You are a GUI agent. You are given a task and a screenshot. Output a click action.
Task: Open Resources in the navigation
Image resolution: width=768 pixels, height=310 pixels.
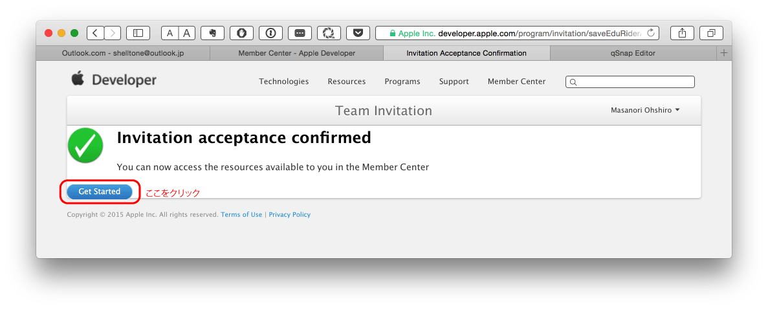(x=346, y=82)
